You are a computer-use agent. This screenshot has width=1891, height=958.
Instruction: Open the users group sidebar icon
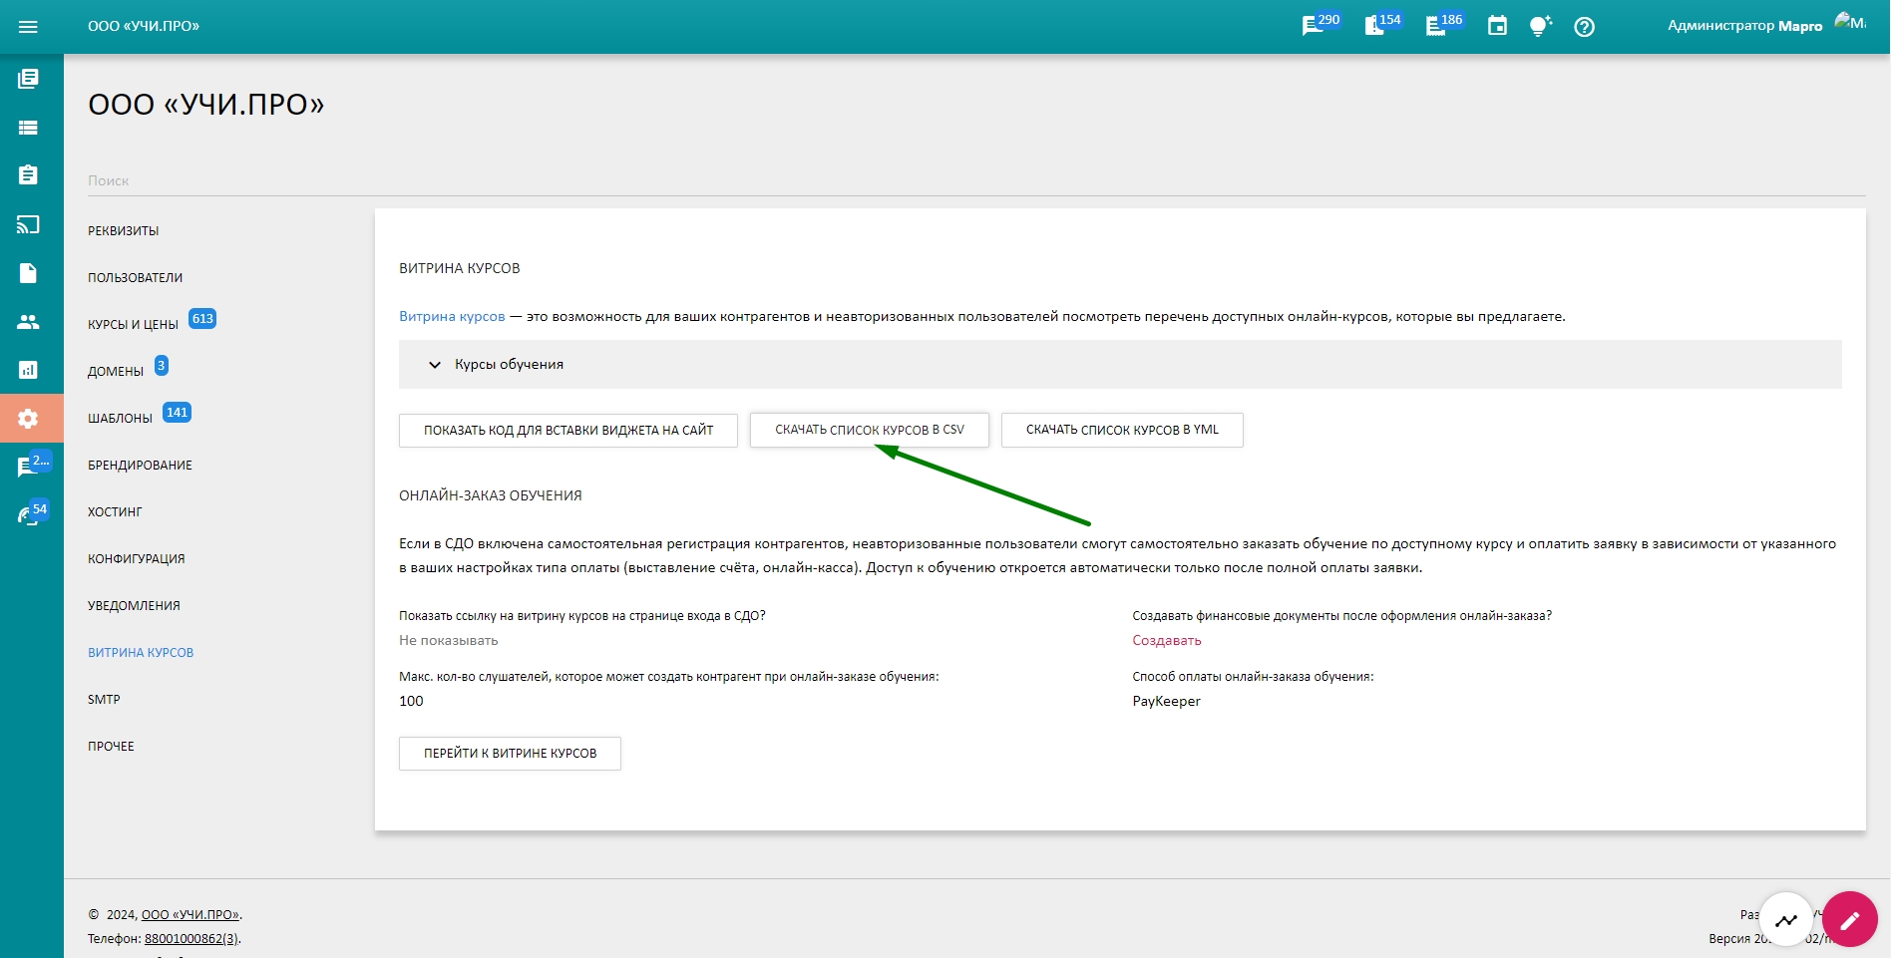pos(28,322)
